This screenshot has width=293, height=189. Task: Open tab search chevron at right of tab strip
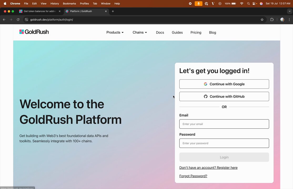click(x=290, y=11)
